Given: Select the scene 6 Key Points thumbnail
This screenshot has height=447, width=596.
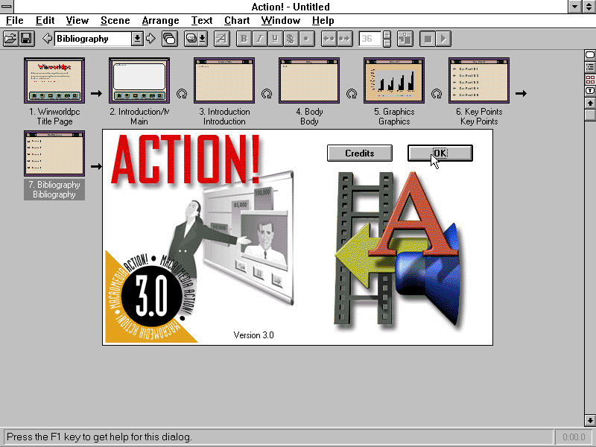Looking at the screenshot, I should pos(479,80).
